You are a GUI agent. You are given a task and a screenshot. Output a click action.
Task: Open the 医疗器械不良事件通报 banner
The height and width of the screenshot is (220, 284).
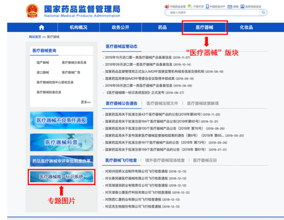click(61, 120)
